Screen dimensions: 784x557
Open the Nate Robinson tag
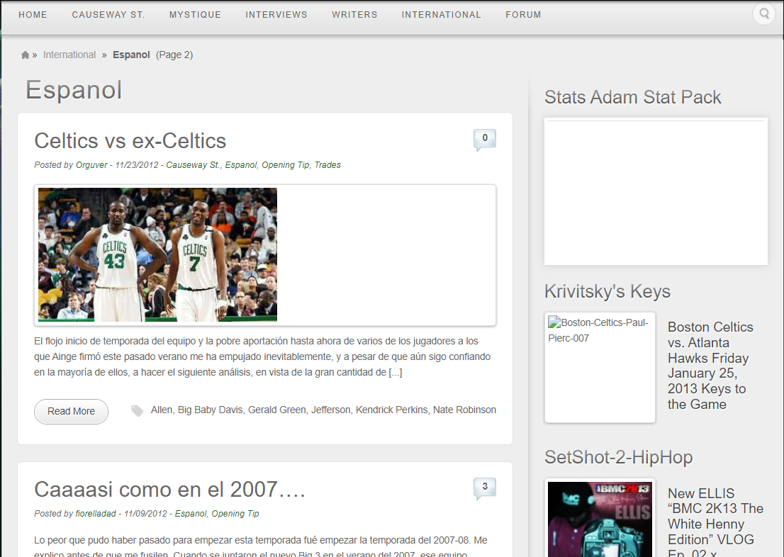[464, 410]
